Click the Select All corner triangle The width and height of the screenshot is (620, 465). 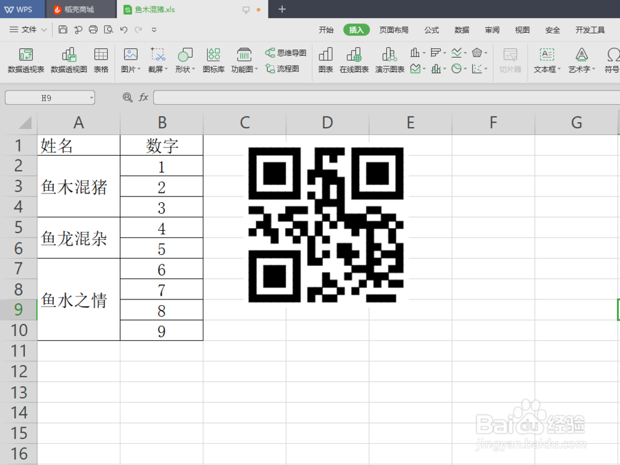tap(25, 123)
